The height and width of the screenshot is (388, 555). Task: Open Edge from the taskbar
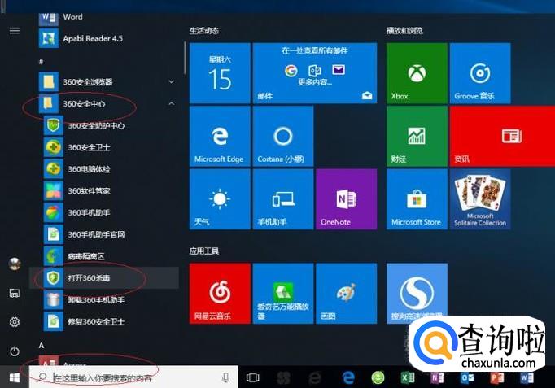(x=348, y=377)
